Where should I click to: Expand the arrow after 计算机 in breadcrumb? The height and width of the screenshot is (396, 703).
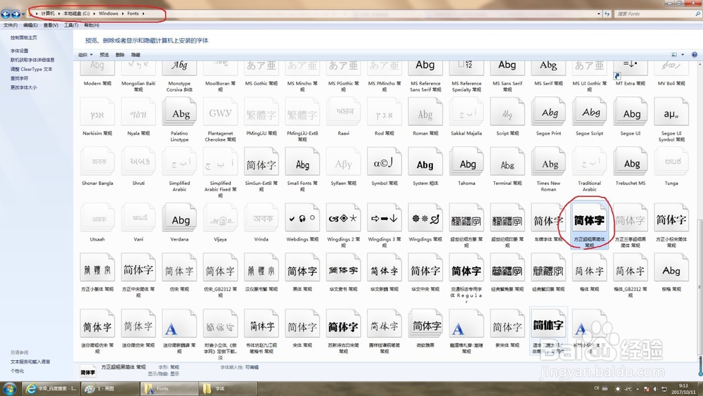pos(59,13)
